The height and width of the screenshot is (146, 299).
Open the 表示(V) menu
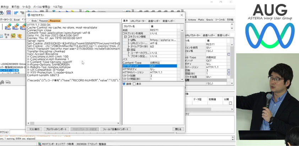click(x=4, y=7)
